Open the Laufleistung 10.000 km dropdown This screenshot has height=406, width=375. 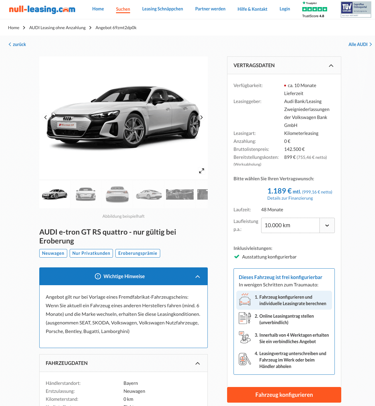click(298, 225)
